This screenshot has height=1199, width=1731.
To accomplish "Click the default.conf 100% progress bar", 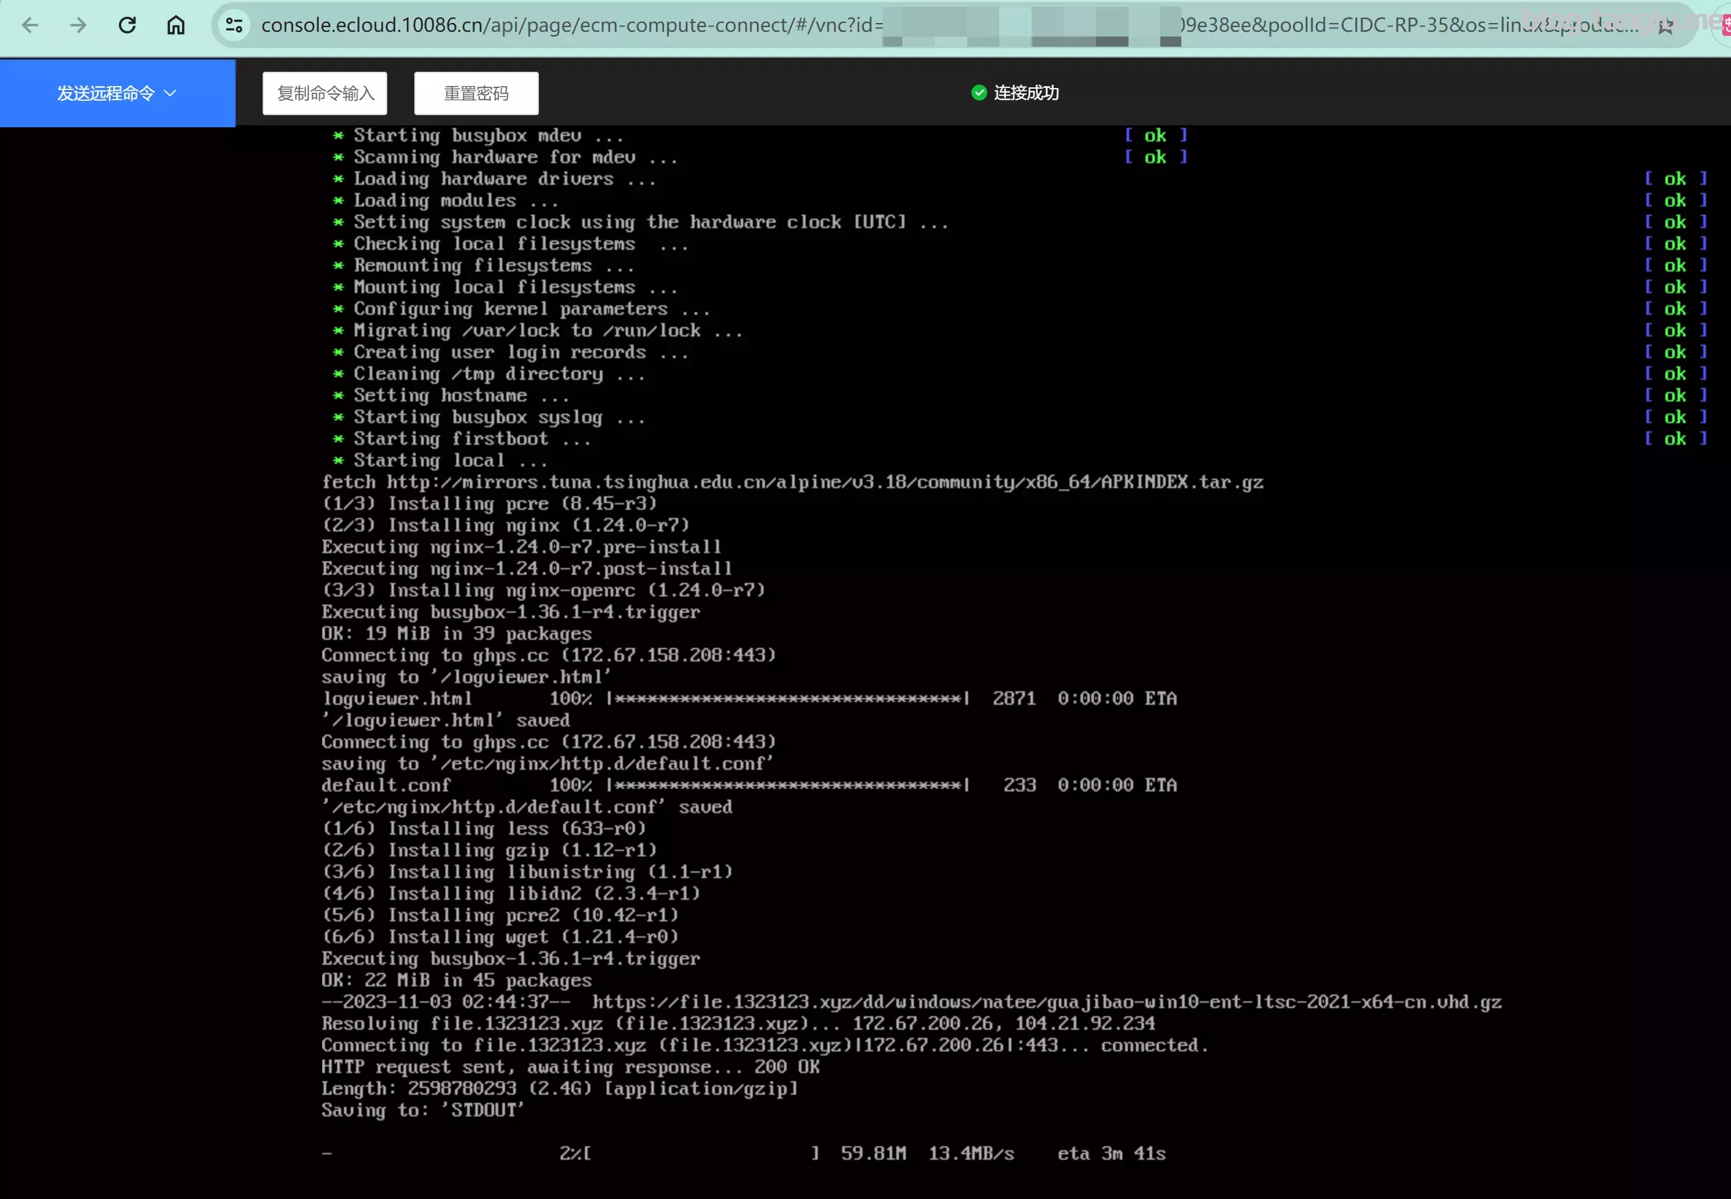I will pyautogui.click(x=787, y=785).
